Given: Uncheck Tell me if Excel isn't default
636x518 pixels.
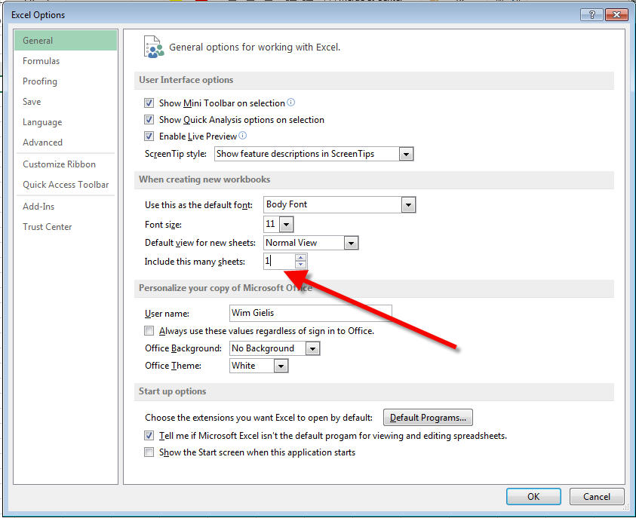Looking at the screenshot, I should [149, 436].
